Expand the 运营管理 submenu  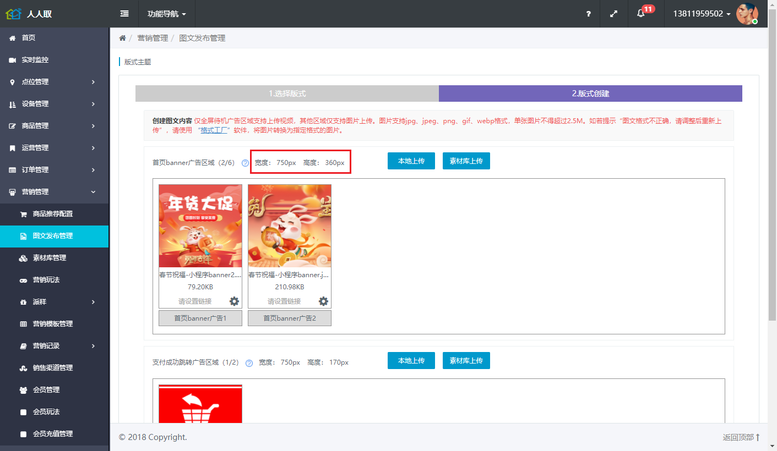(93, 148)
